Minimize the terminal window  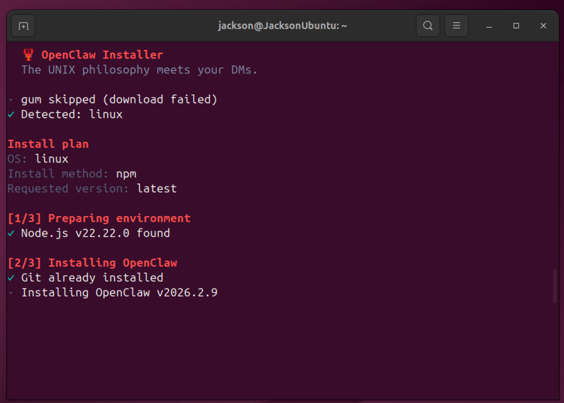(489, 26)
